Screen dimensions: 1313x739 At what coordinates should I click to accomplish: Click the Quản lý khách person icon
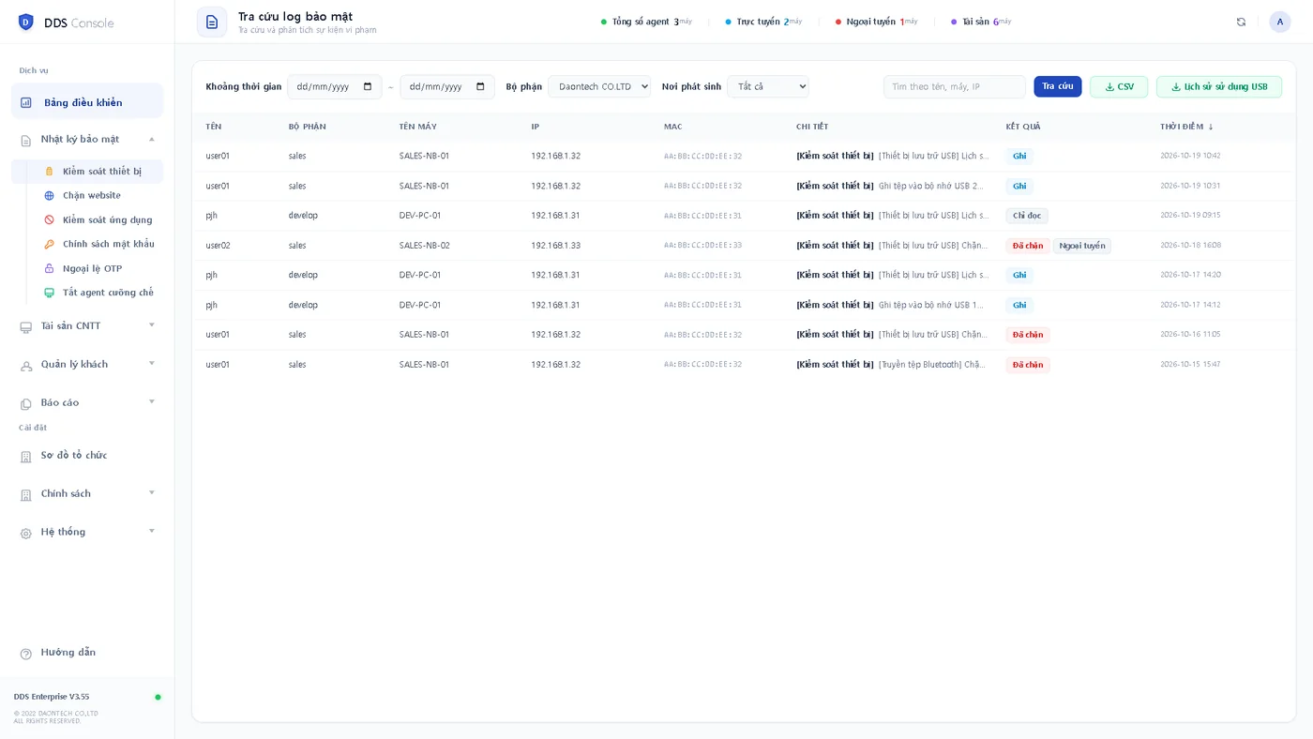(26, 366)
